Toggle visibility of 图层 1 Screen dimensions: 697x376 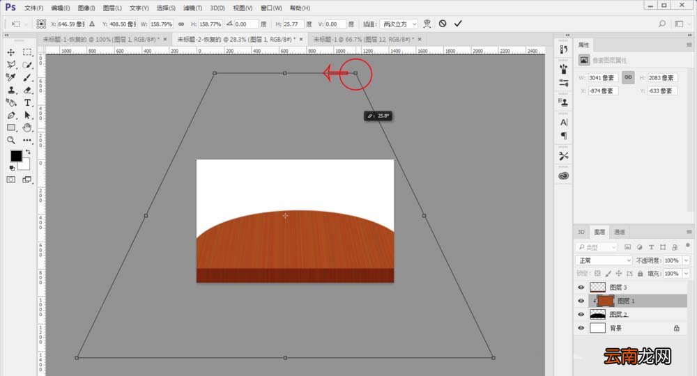point(581,301)
